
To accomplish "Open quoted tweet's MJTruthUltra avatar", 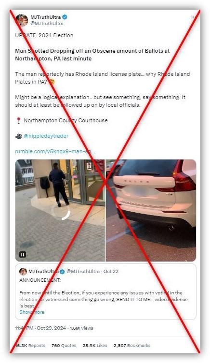I will point(23,272).
